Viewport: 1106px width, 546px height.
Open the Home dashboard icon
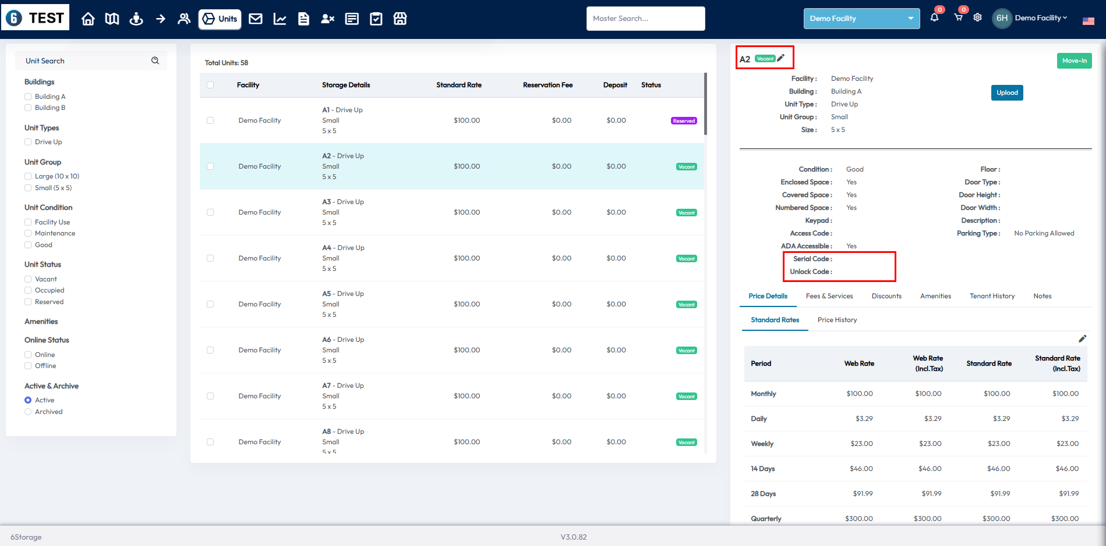point(88,19)
